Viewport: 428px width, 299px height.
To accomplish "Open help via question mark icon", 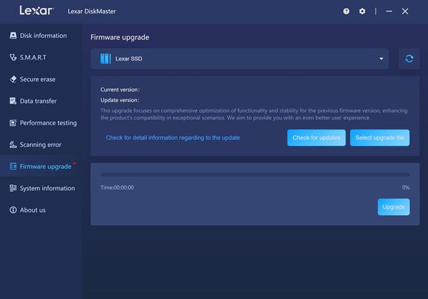I will [x=346, y=11].
